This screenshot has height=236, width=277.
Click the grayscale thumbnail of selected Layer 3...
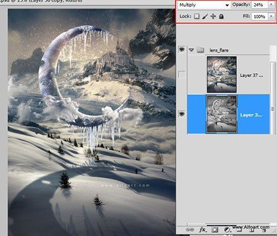click(222, 114)
